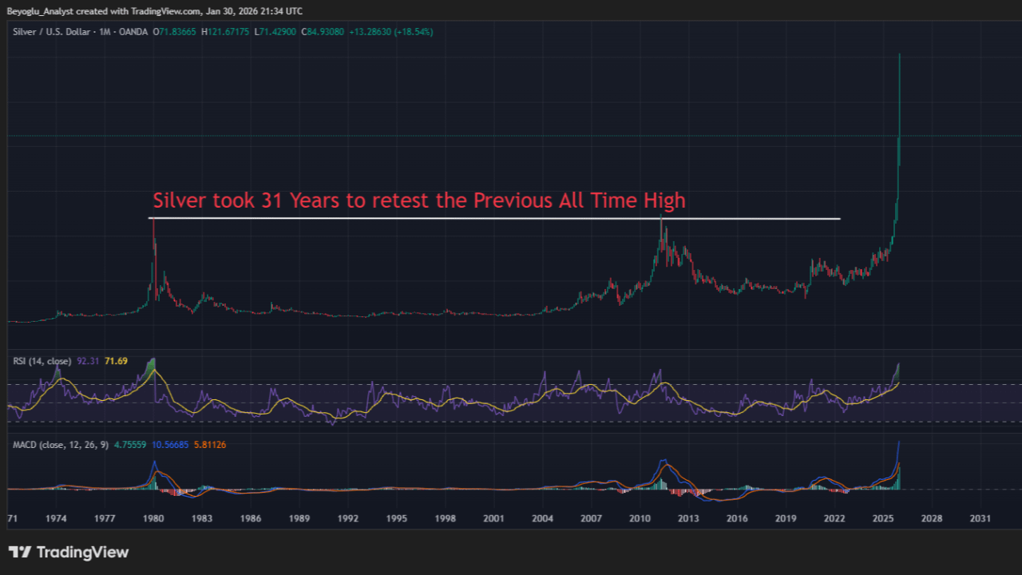Click the 2010 label on time axis
The height and width of the screenshot is (575, 1022).
pyautogui.click(x=640, y=518)
